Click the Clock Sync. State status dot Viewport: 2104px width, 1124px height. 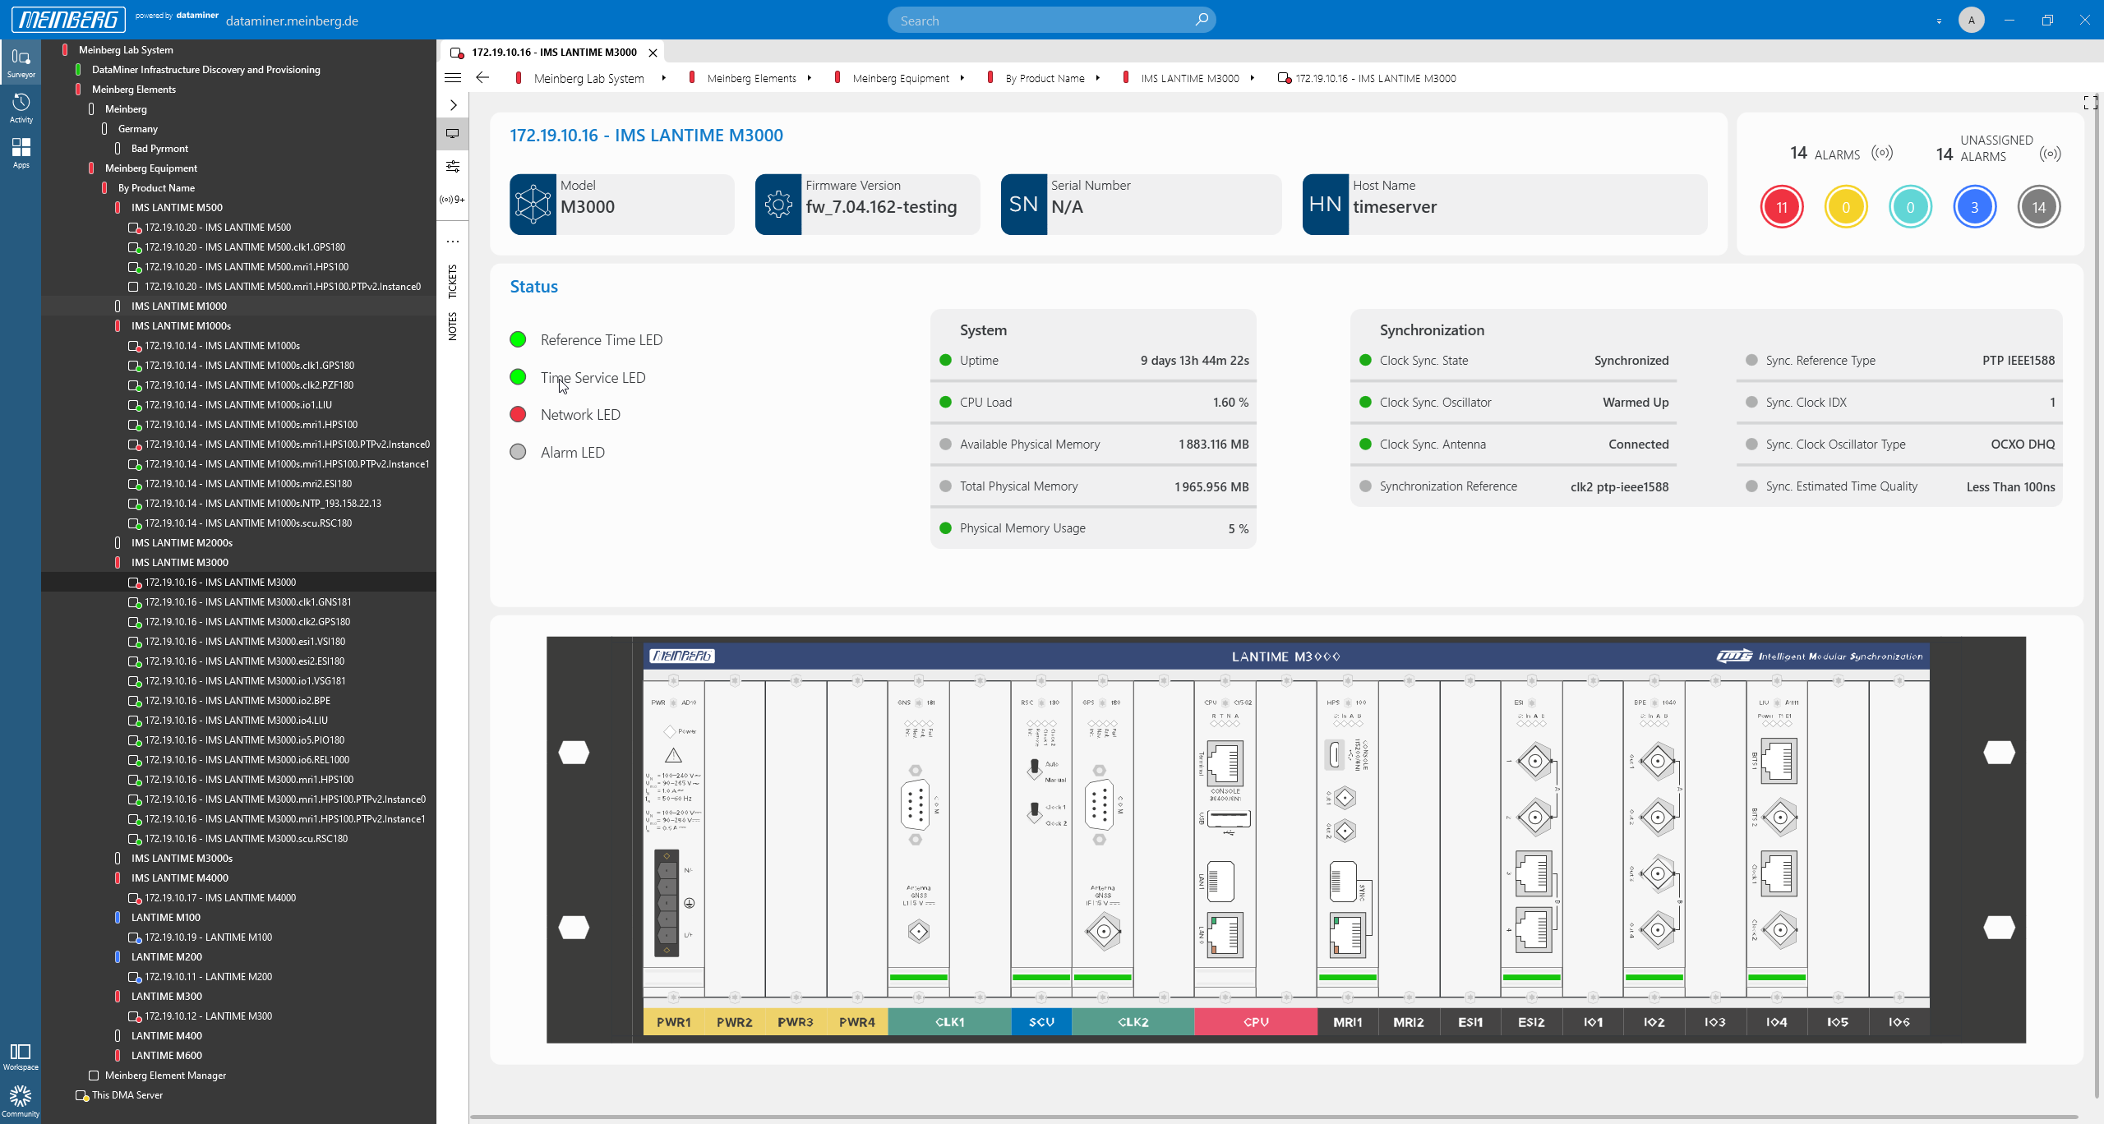point(1365,361)
